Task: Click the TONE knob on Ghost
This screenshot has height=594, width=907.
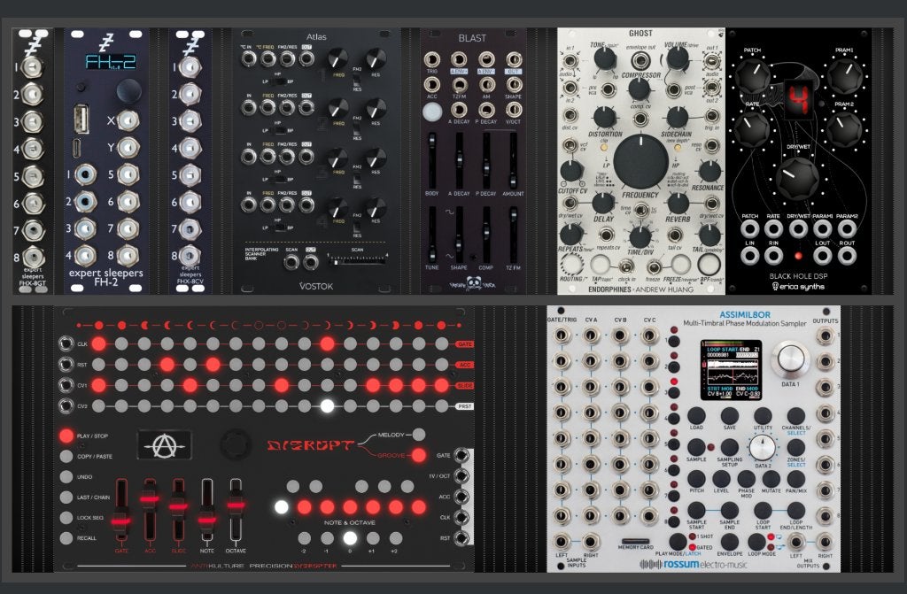Action: [x=604, y=59]
